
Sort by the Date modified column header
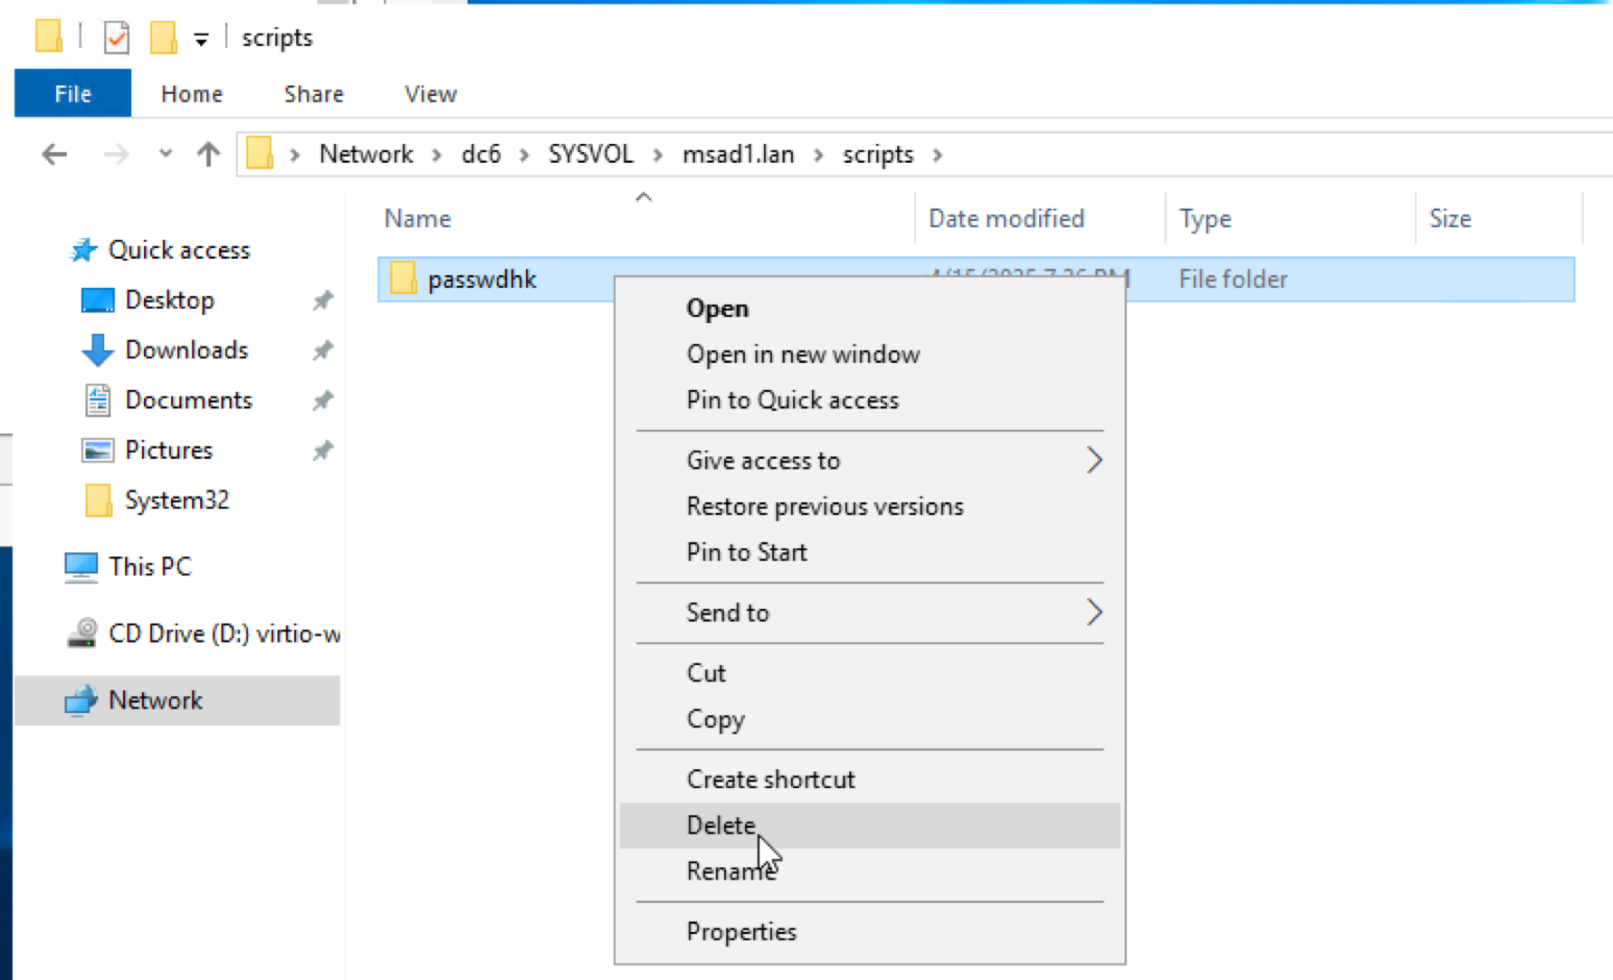pyautogui.click(x=1006, y=219)
